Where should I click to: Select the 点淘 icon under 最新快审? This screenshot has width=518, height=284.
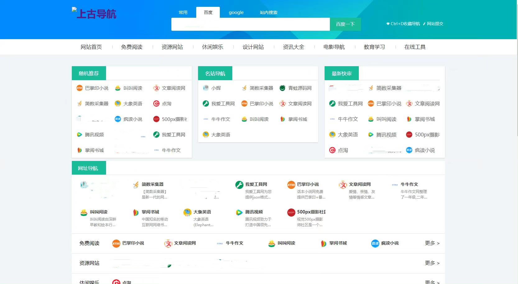pyautogui.click(x=332, y=150)
